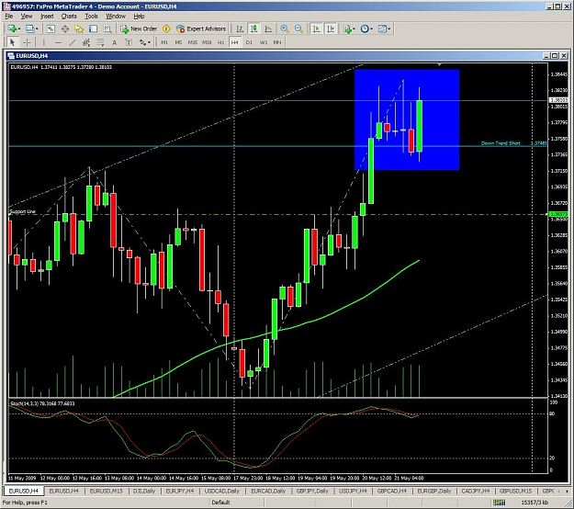Image resolution: width=574 pixels, height=509 pixels.
Task: Open the Insert menu
Action: coord(47,17)
